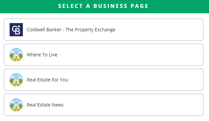Click the Select A Business Page heading
The image size is (209, 121).
(x=103, y=6)
